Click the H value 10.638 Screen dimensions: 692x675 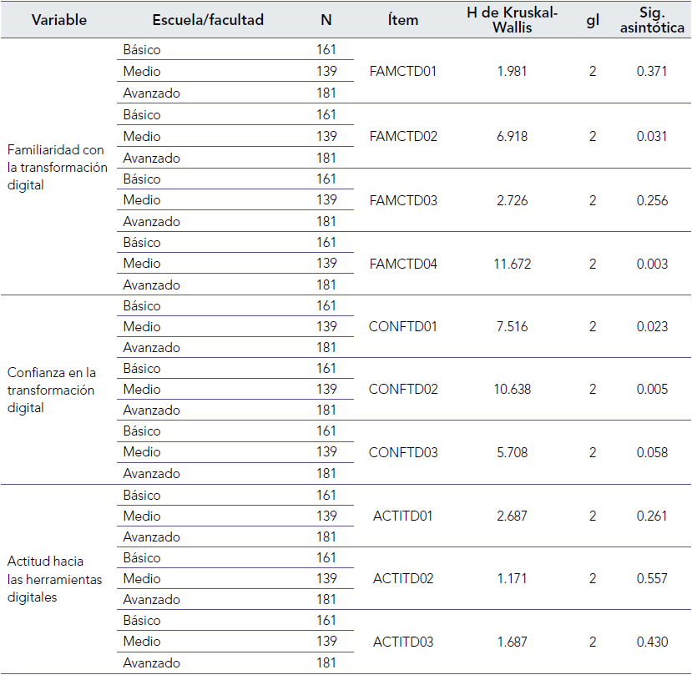click(513, 390)
